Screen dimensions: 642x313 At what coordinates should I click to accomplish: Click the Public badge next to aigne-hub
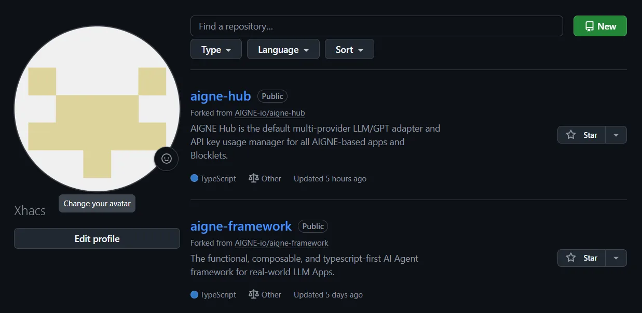[x=272, y=96]
